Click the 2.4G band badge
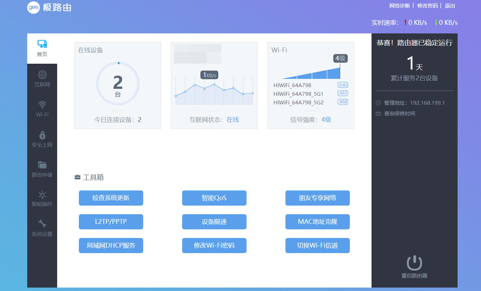 pos(343,85)
